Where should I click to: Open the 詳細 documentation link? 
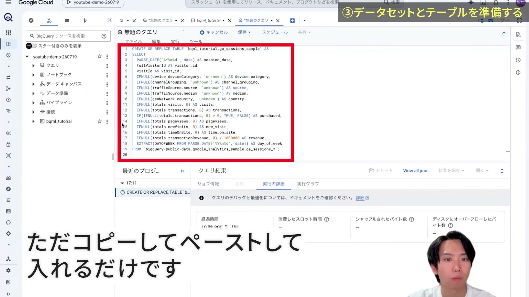click(362, 198)
